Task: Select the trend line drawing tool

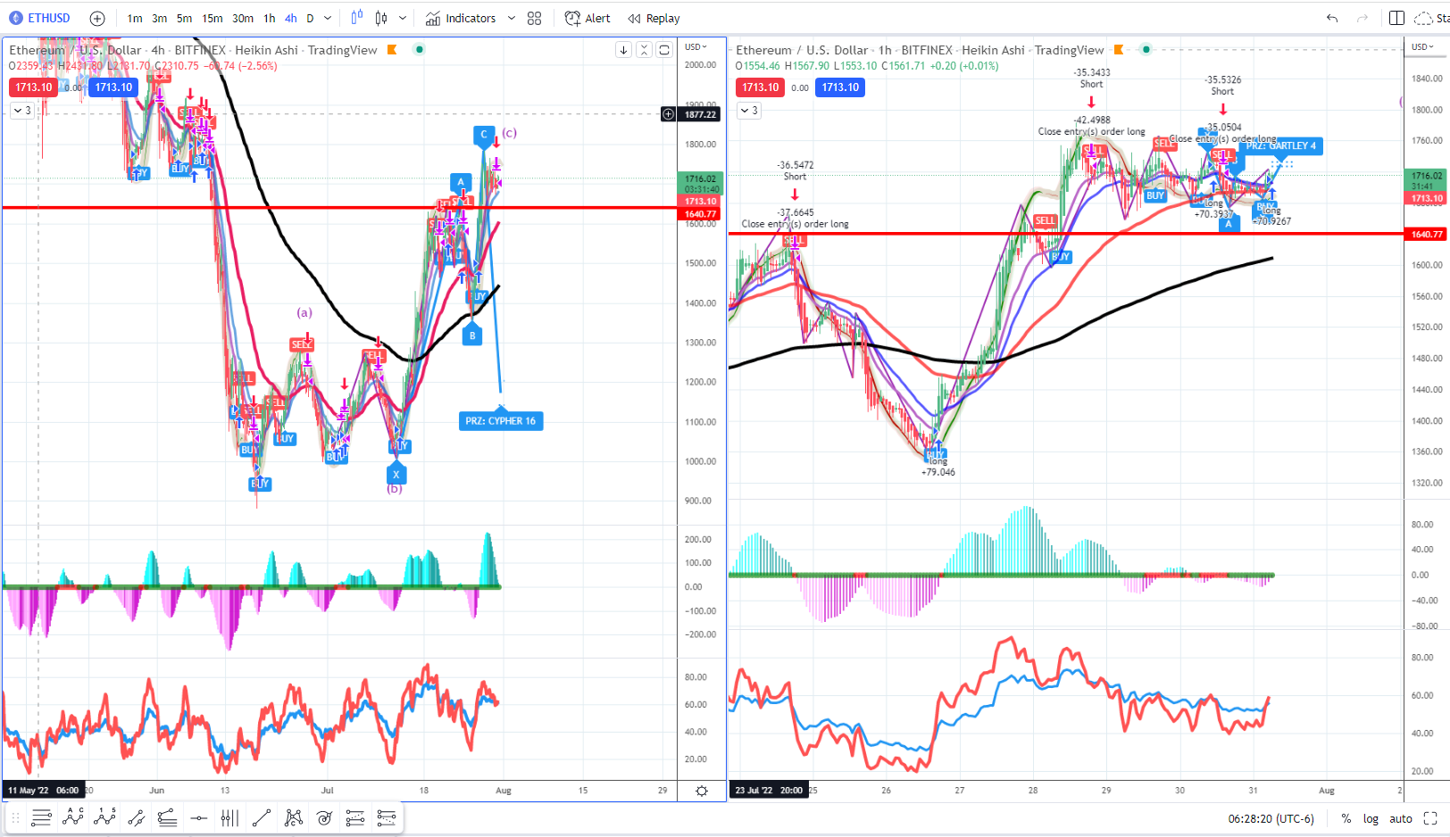Action: pos(262,817)
